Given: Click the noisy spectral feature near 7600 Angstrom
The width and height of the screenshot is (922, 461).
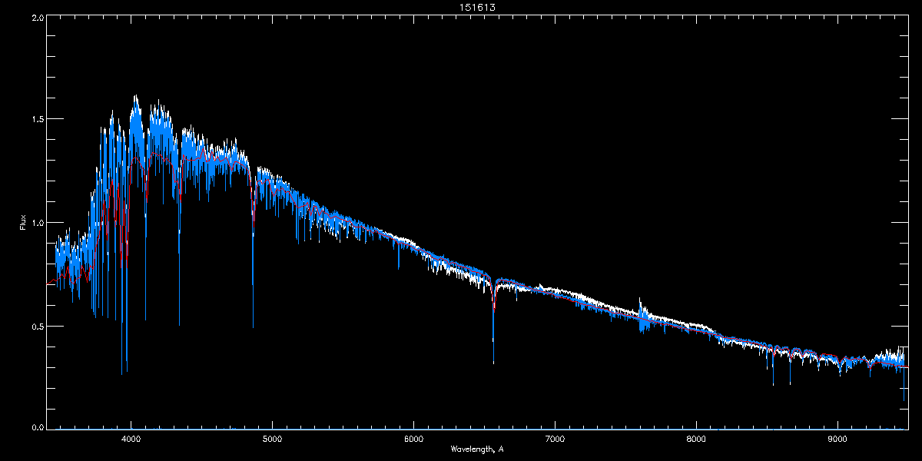Looking at the screenshot, I should click(x=642, y=317).
